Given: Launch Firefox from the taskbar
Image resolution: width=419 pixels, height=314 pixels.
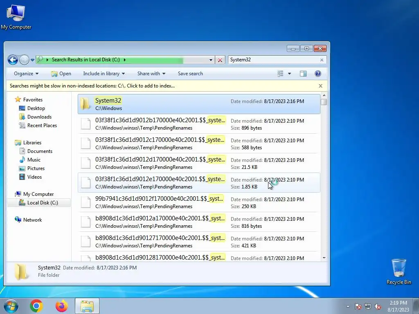Looking at the screenshot, I should click(62, 306).
